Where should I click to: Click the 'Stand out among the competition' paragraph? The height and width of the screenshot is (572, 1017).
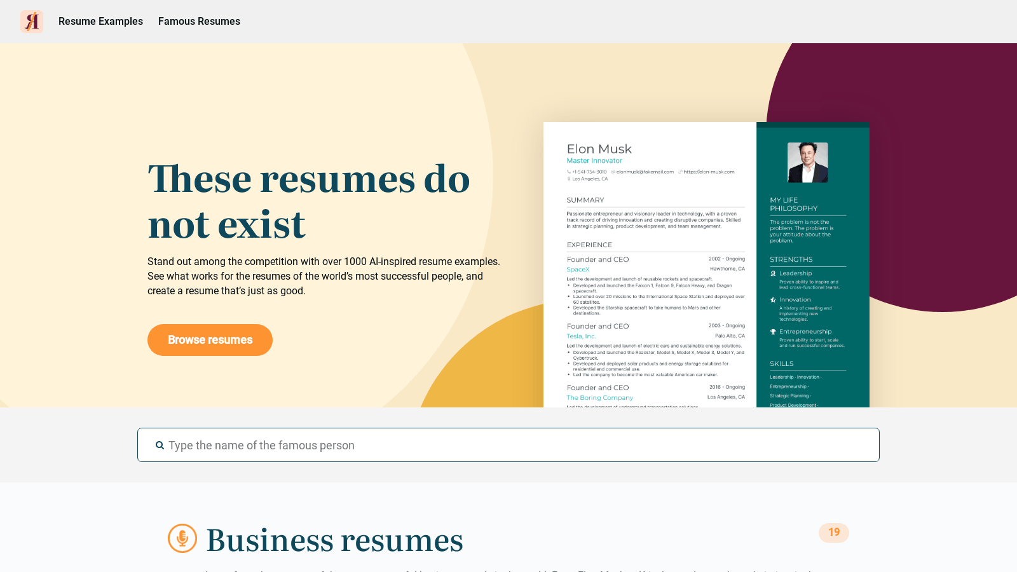click(324, 276)
